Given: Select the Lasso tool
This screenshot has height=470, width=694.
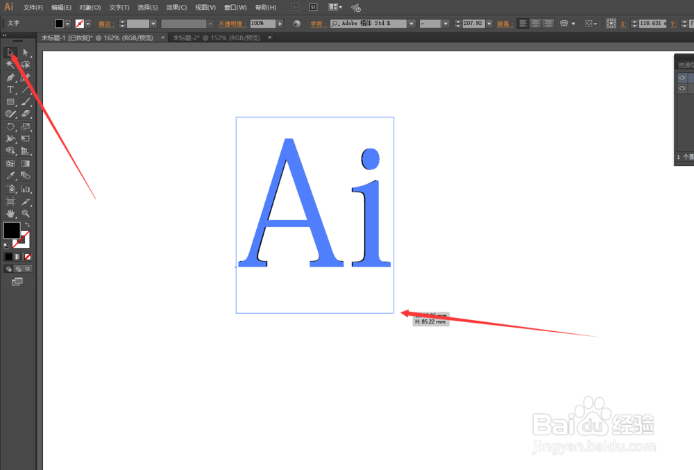Looking at the screenshot, I should [26, 65].
